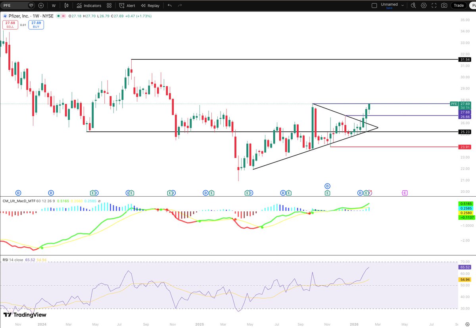Click the dividend D marker nearest Nov 2023
This screenshot has height=328, width=476.
click(x=18, y=193)
